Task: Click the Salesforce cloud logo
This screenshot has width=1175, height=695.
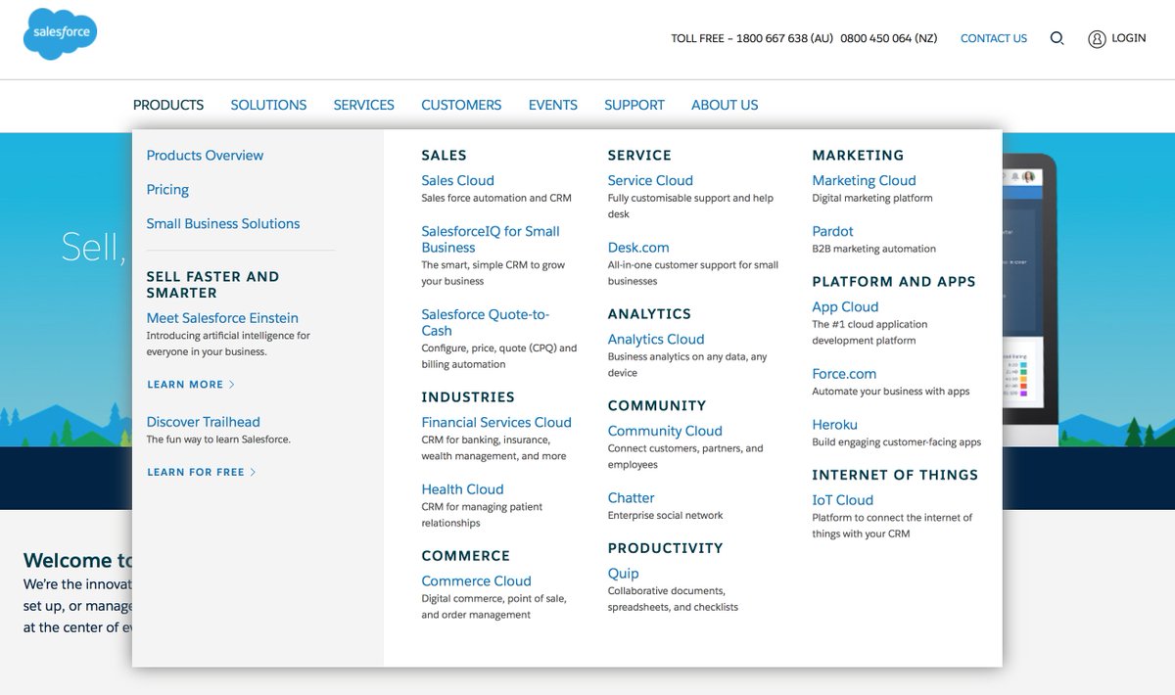Action: click(x=60, y=34)
